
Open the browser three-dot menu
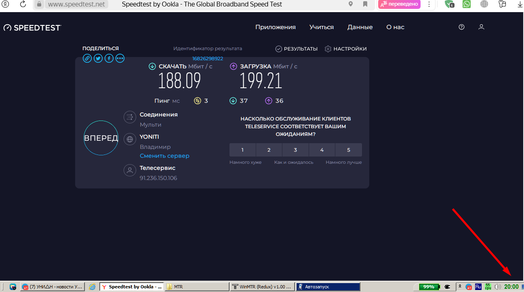[x=429, y=4]
